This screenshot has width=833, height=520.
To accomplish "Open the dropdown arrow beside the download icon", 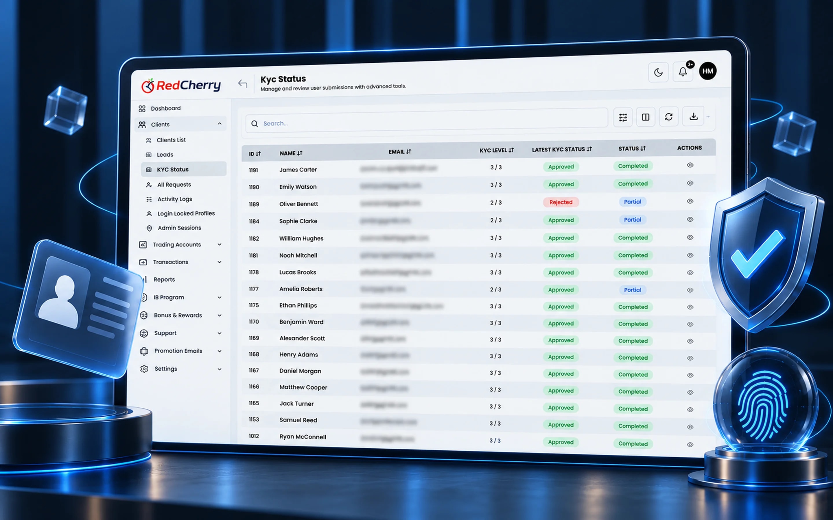I will click(708, 117).
